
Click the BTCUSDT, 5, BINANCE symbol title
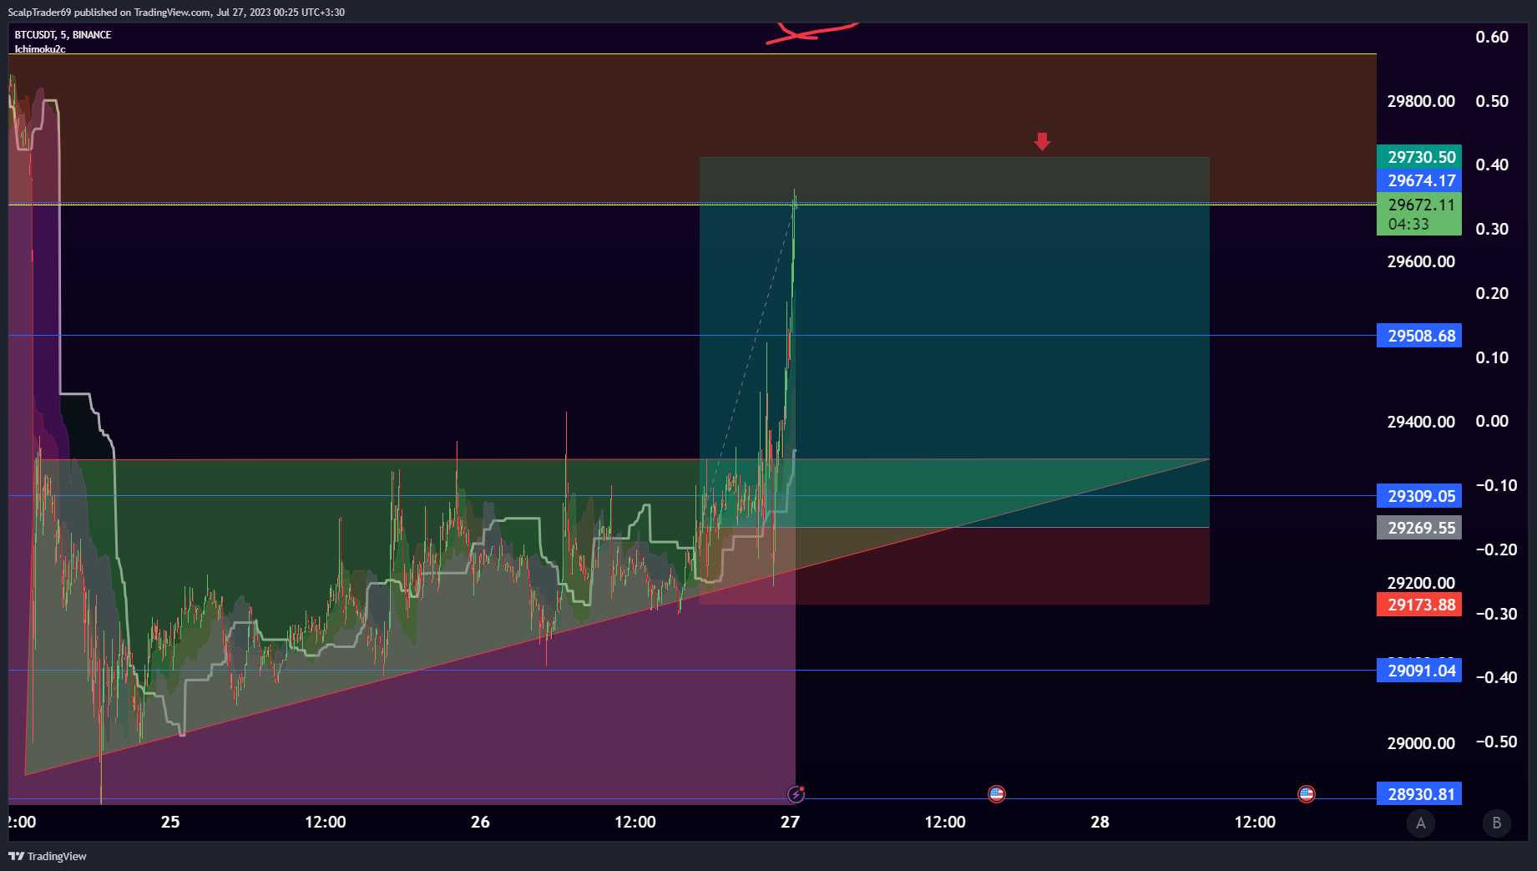coord(63,35)
